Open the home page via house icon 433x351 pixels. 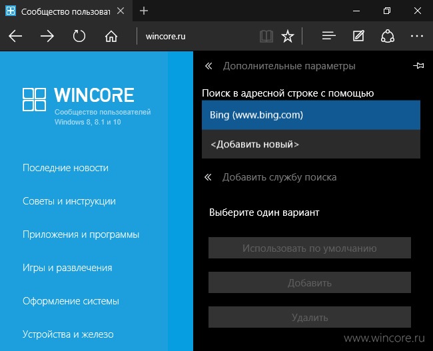click(x=111, y=36)
